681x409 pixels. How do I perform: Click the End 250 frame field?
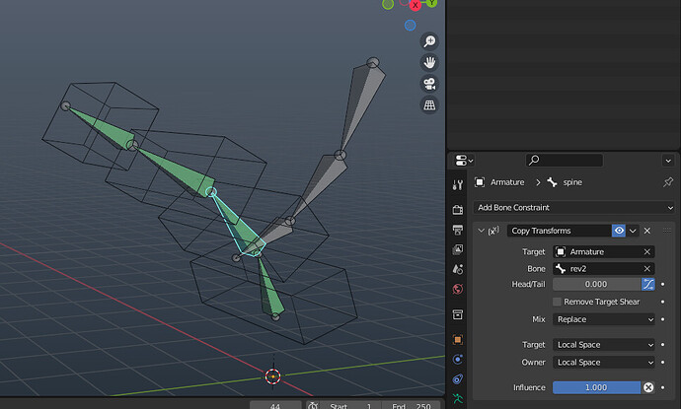click(x=412, y=405)
